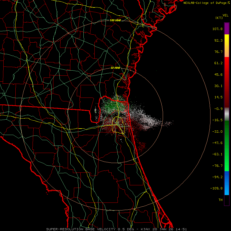Click the 50 NMI range ring label
The image size is (231, 231).
115,68
